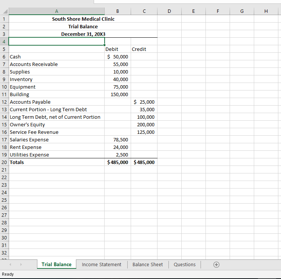This screenshot has width=281, height=279.
Task: Select column A header
Action: point(56,11)
